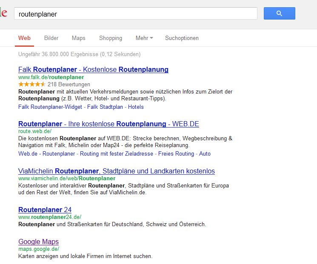Image resolution: width=317 pixels, height=264 pixels.
Task: Open Falk Stadtplan sitelink
Action: [x=105, y=107]
